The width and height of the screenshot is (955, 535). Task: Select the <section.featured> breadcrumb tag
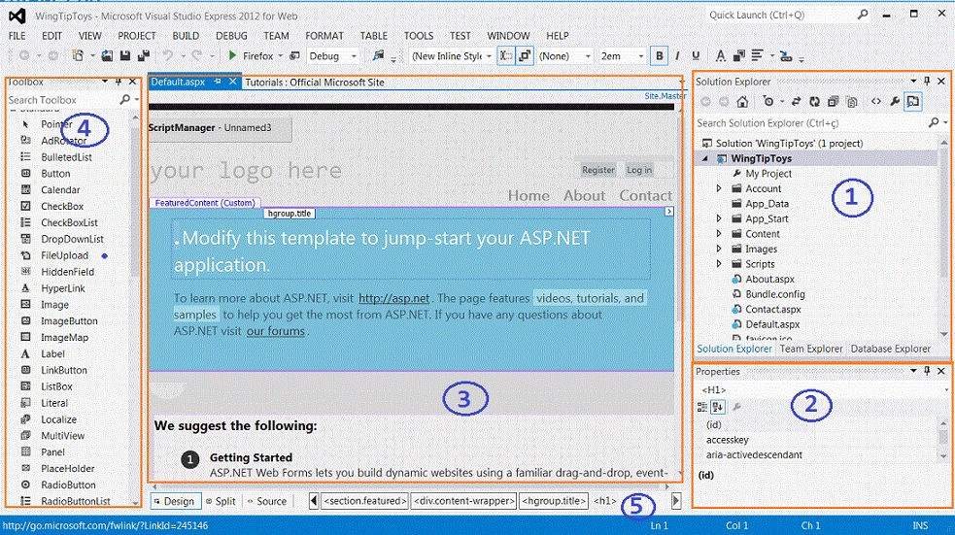pyautogui.click(x=364, y=501)
